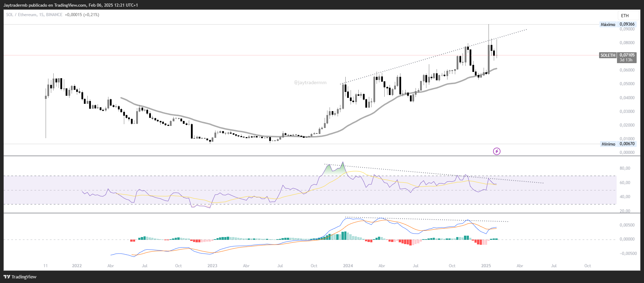Click the MACD 0,00500 scale label
Screen dimensions: 644x283
pos(627,225)
